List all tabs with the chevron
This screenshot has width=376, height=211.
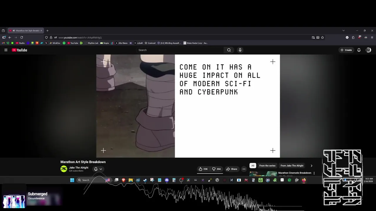[343, 30]
